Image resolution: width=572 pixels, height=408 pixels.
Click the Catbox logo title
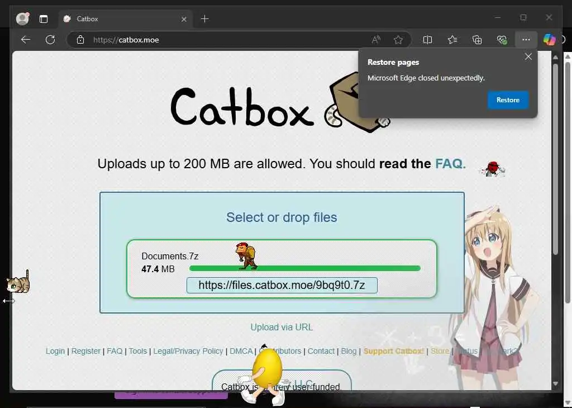pyautogui.click(x=242, y=107)
